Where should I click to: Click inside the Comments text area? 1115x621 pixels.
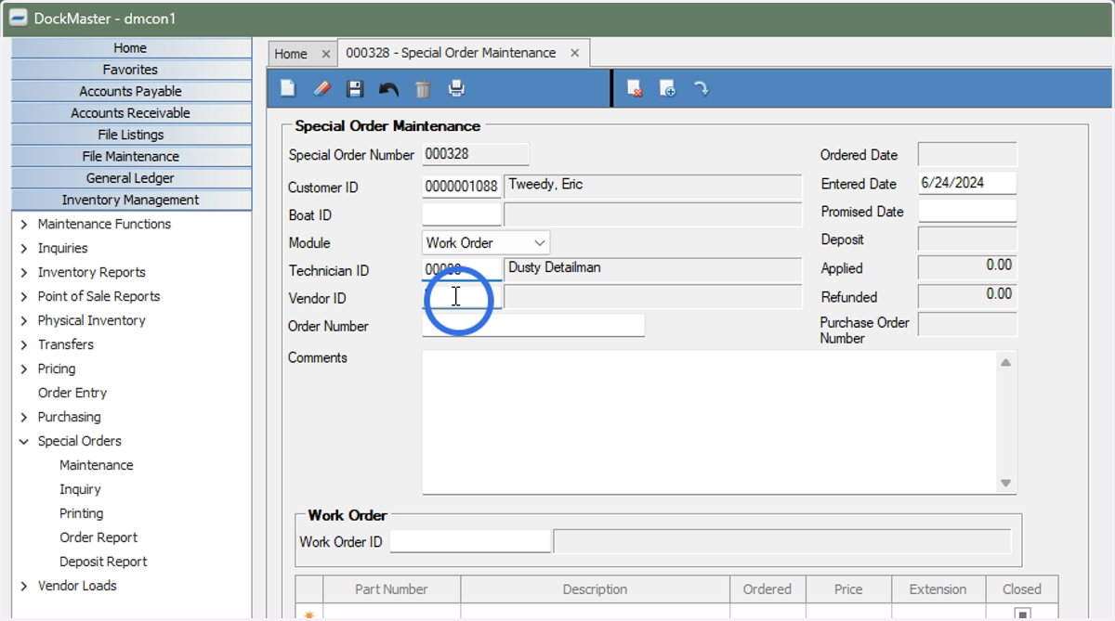point(710,422)
